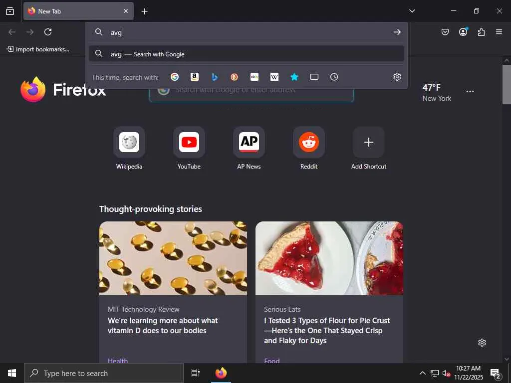Show hidden system tray icons
511x383 pixels.
422,373
